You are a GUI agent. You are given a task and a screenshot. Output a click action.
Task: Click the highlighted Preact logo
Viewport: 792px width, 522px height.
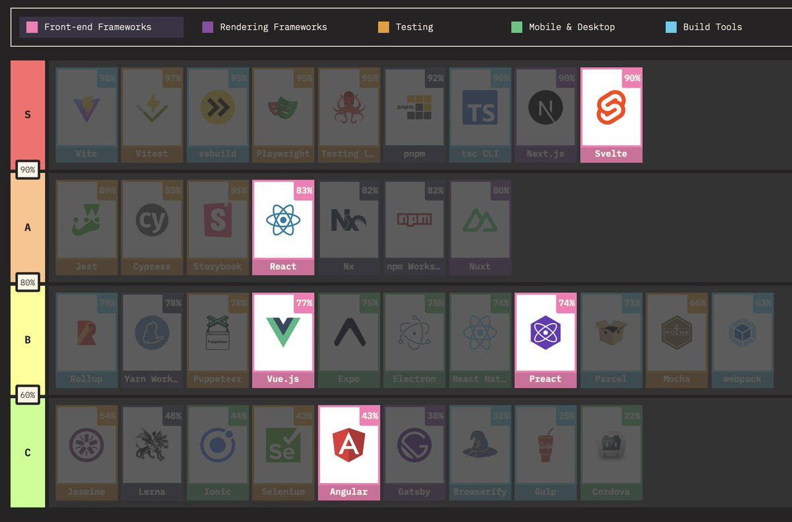click(x=545, y=333)
